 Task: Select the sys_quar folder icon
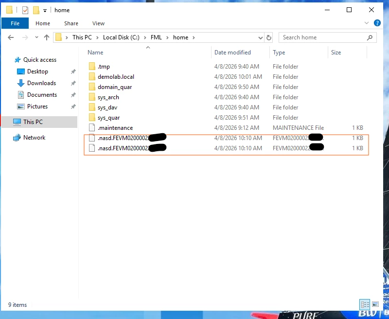[x=92, y=117]
